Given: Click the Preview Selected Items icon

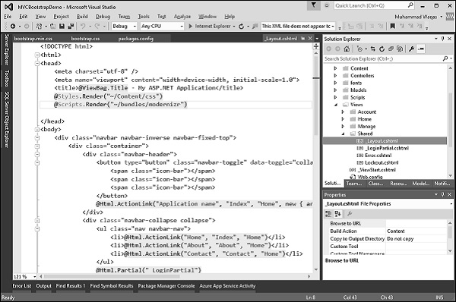Looking at the screenshot, I should coord(421,49).
